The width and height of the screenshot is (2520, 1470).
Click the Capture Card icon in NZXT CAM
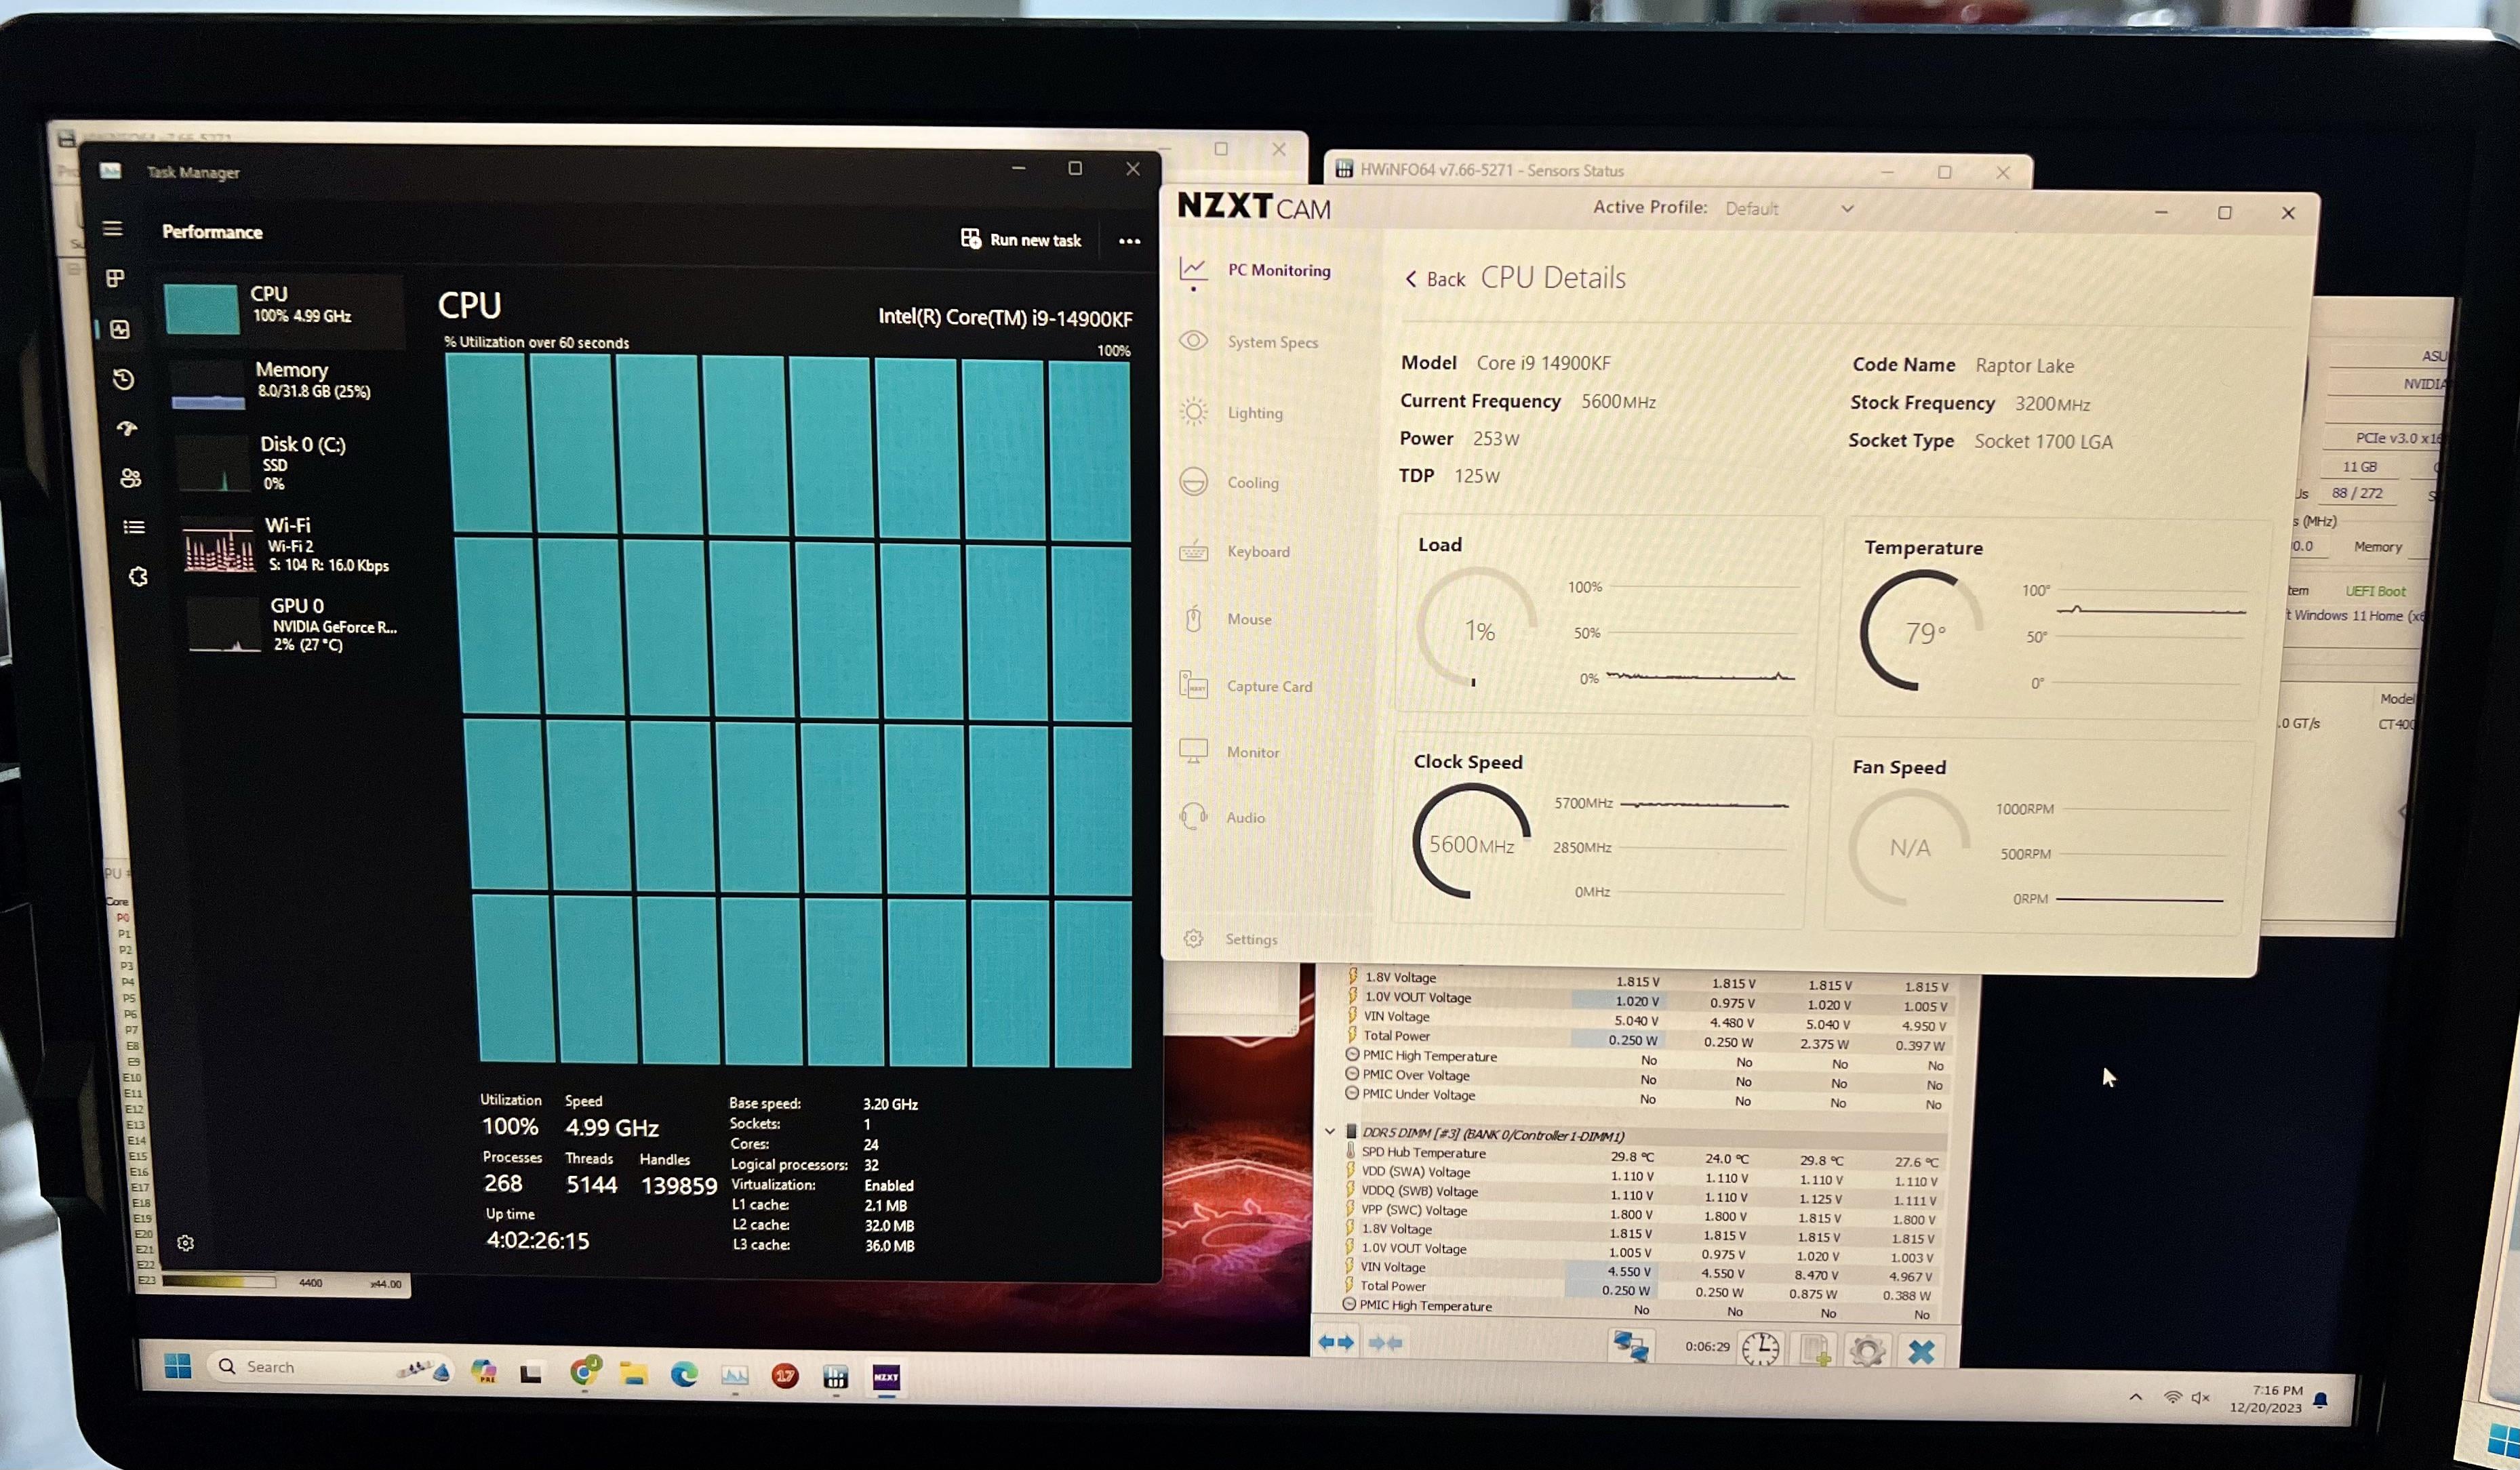point(1193,686)
